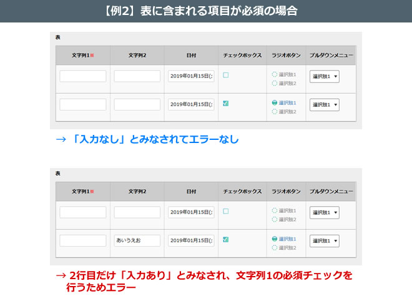This screenshot has width=412, height=306.
Task: Click the 日付 column header in the upper table
Action: [191, 55]
